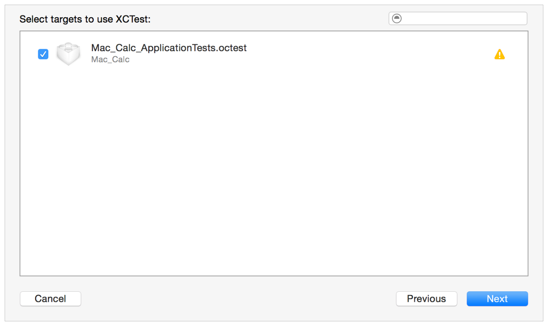This screenshot has height=326, width=548.
Task: Select the Mac_Calc_ApplicationTests.octest target name
Action: [168, 48]
